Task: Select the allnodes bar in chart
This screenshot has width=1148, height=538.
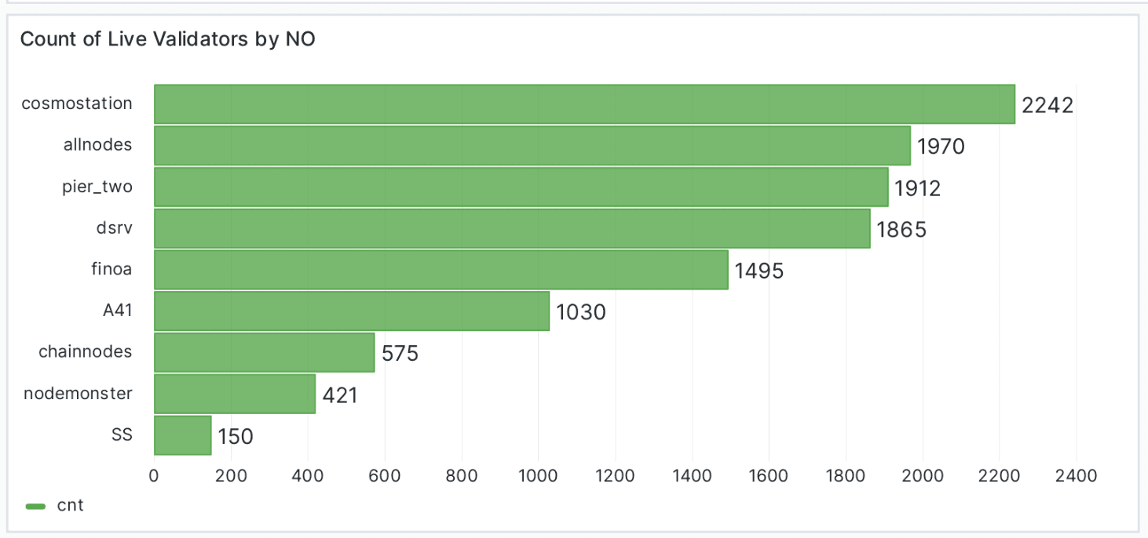Action: click(532, 146)
